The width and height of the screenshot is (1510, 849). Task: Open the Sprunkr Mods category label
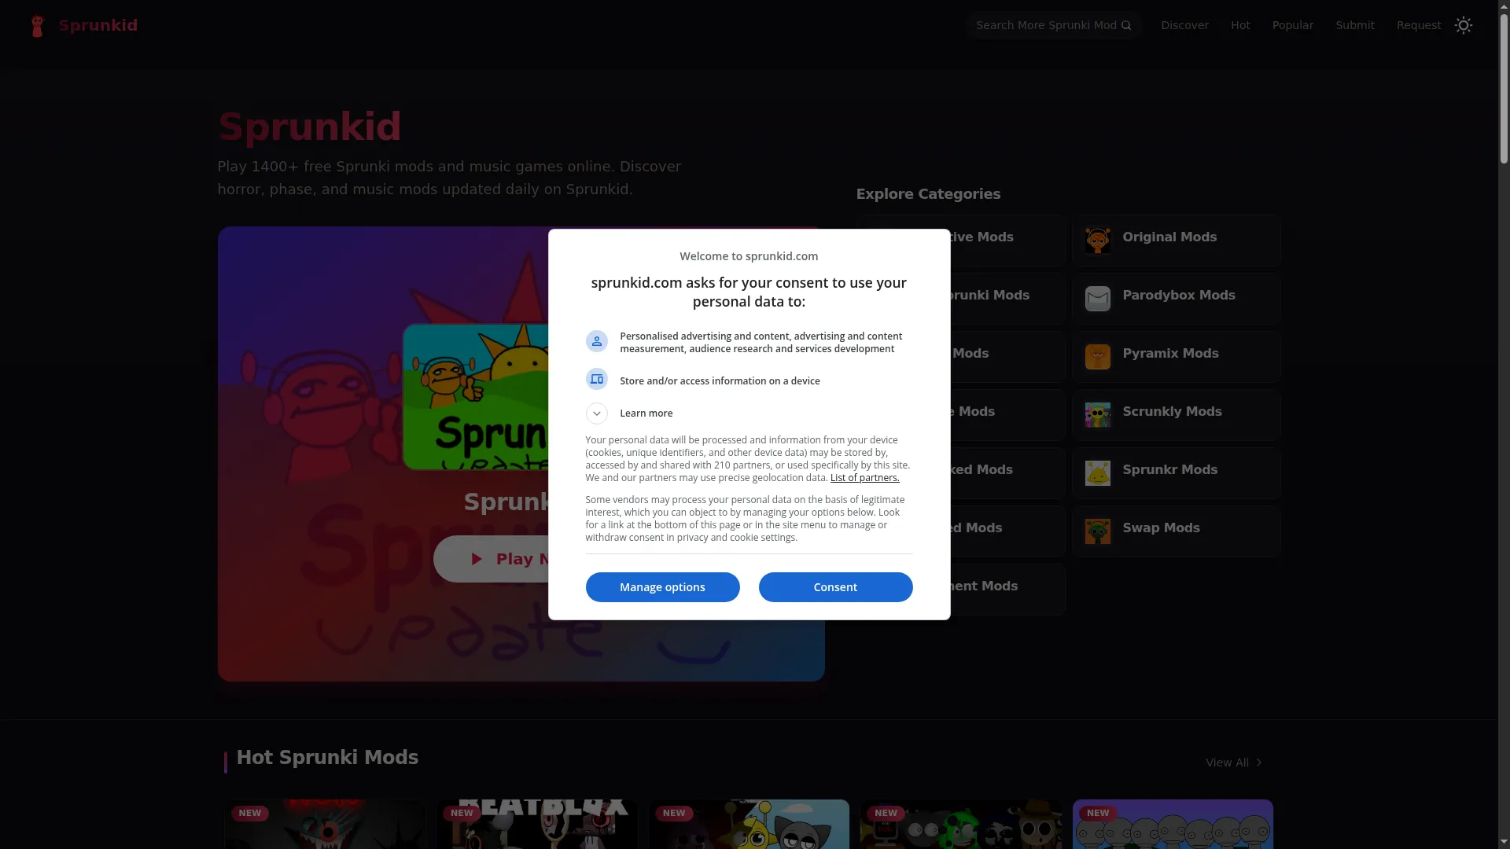coord(1169,469)
